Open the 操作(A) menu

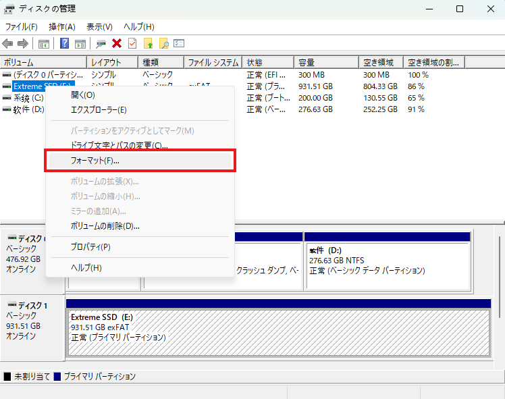tap(62, 27)
